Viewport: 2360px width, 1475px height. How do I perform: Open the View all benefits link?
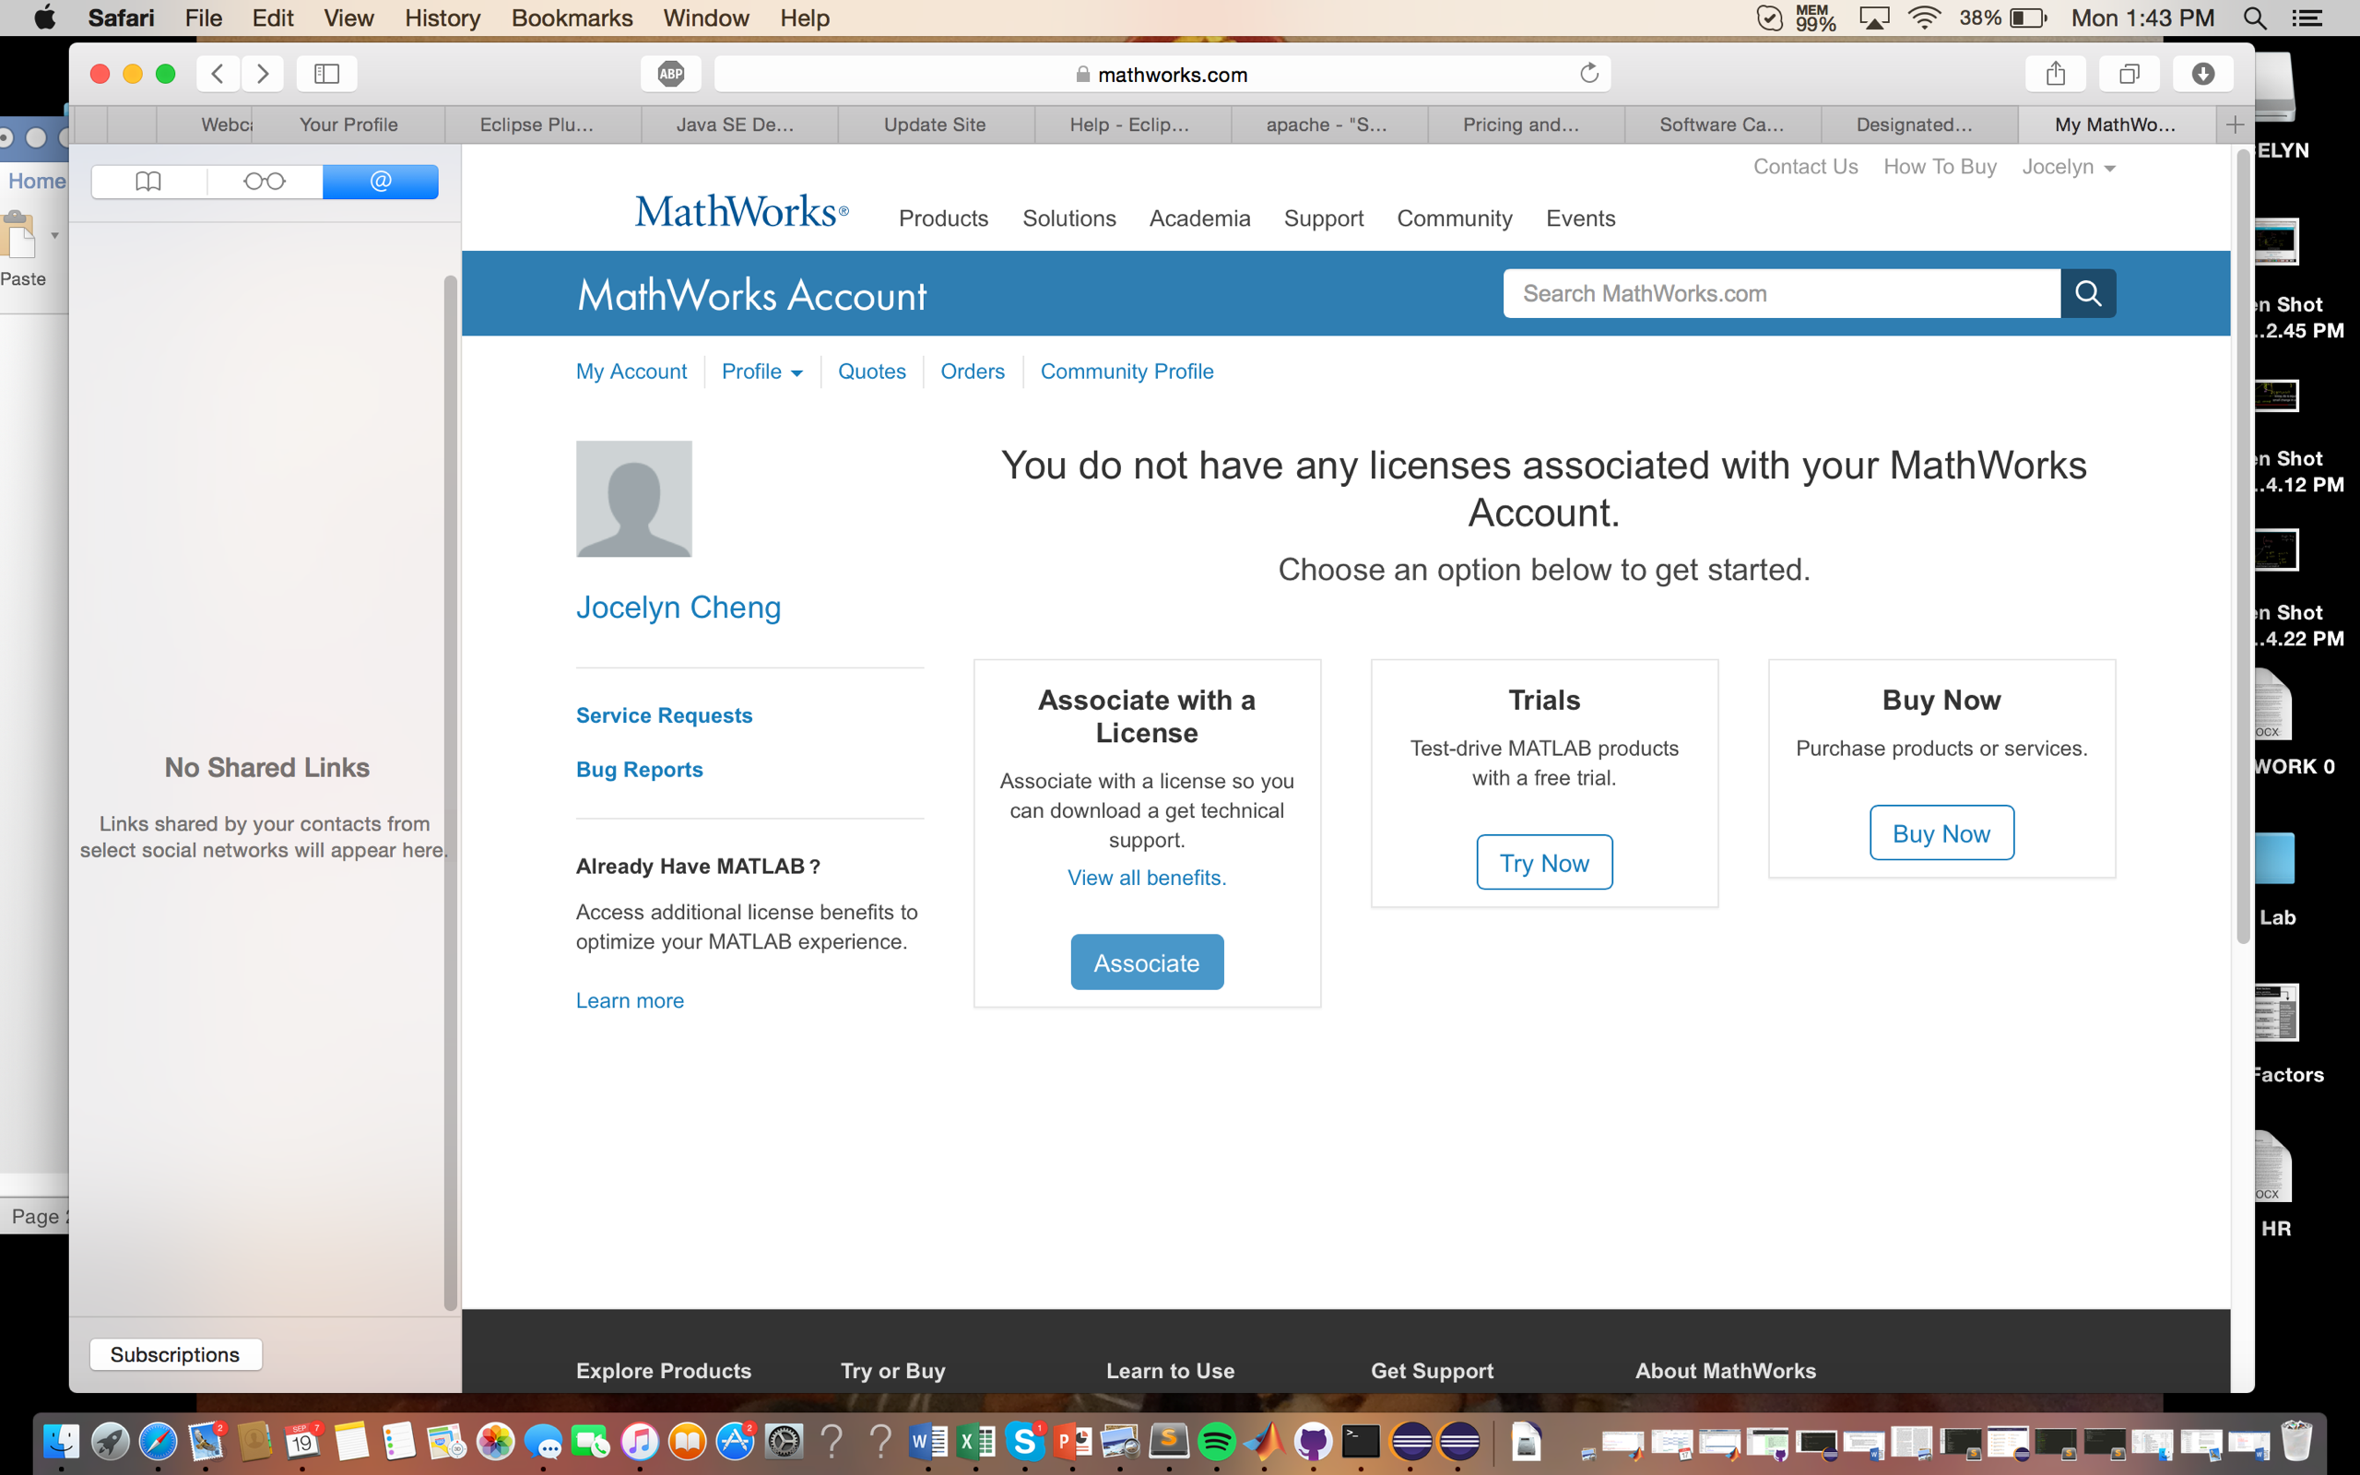click(1147, 877)
